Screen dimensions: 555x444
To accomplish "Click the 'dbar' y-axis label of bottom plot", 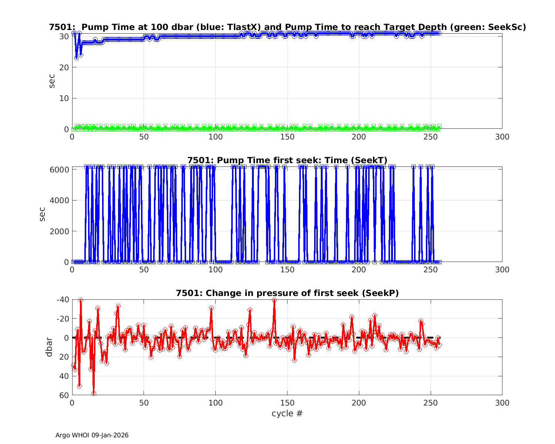I will [49, 347].
